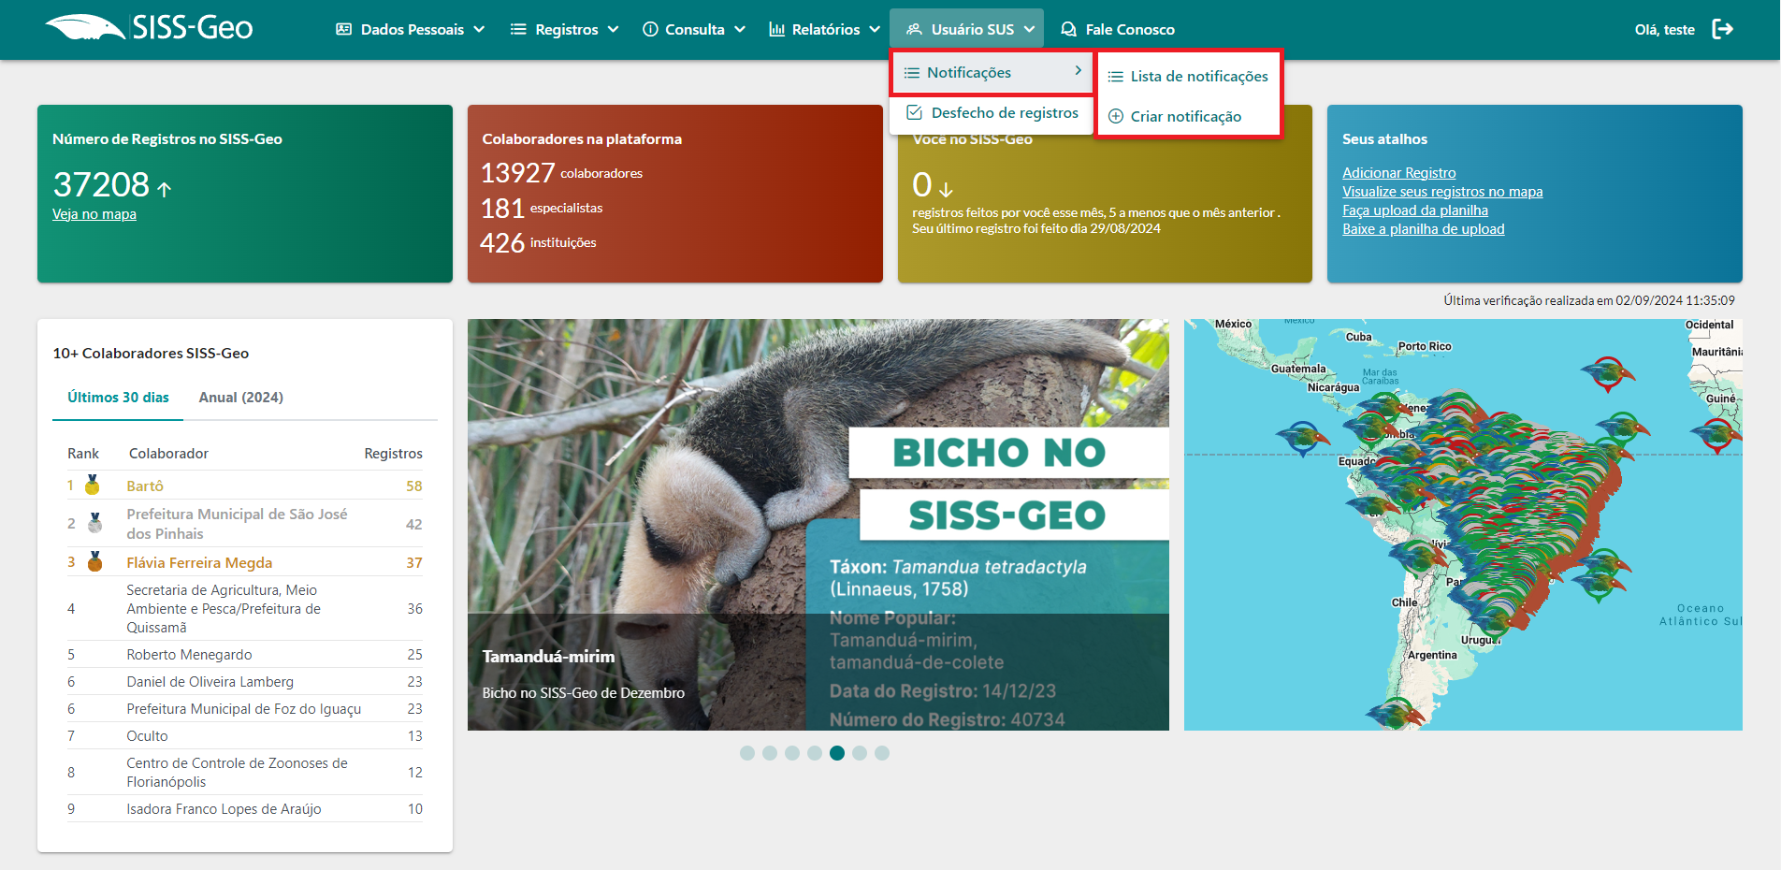
Task: Click the plus icon beside Criar notificação
Action: pos(1115,117)
